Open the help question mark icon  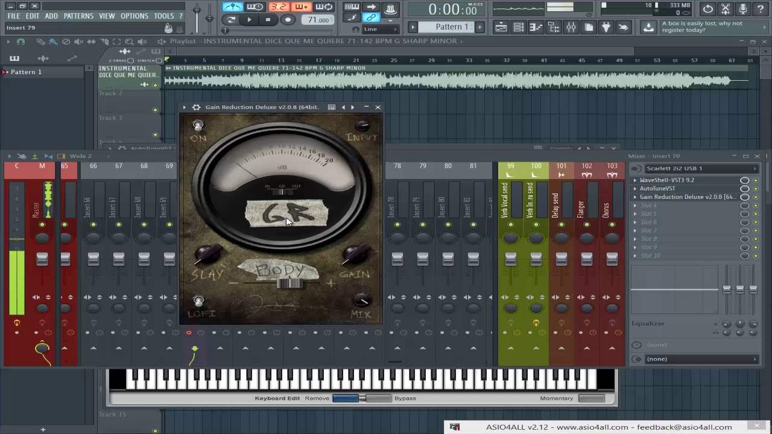point(761,8)
